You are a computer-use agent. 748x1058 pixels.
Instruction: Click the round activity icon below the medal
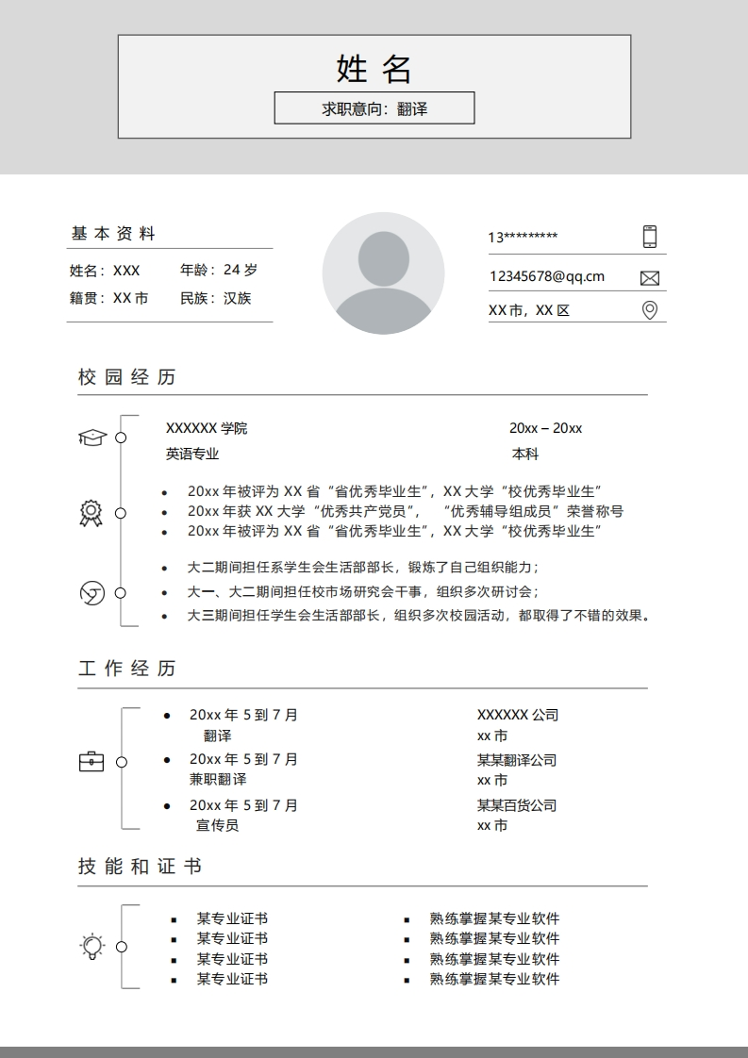click(91, 593)
